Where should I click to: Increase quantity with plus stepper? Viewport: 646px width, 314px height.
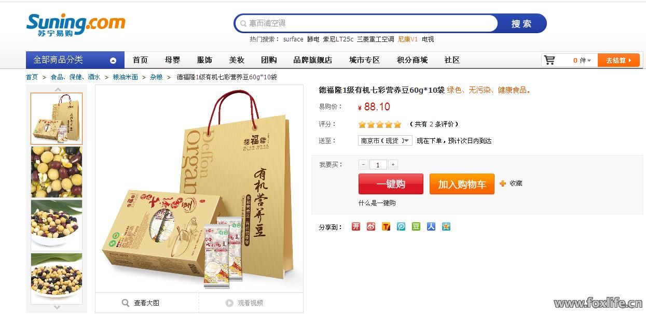pyautogui.click(x=393, y=165)
